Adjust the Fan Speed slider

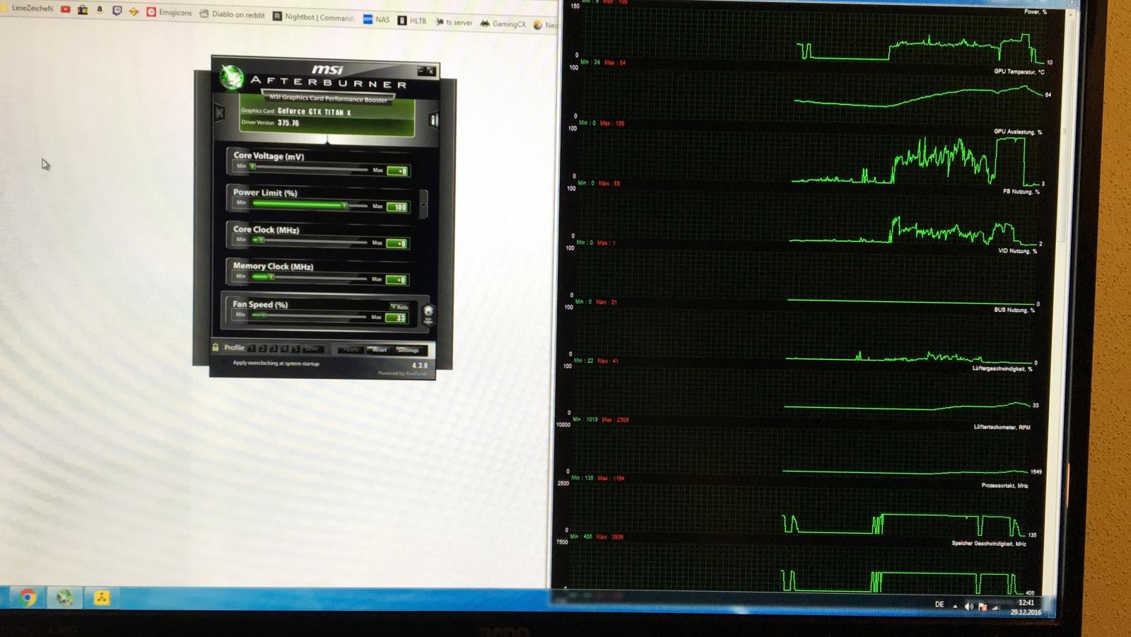pos(309,315)
